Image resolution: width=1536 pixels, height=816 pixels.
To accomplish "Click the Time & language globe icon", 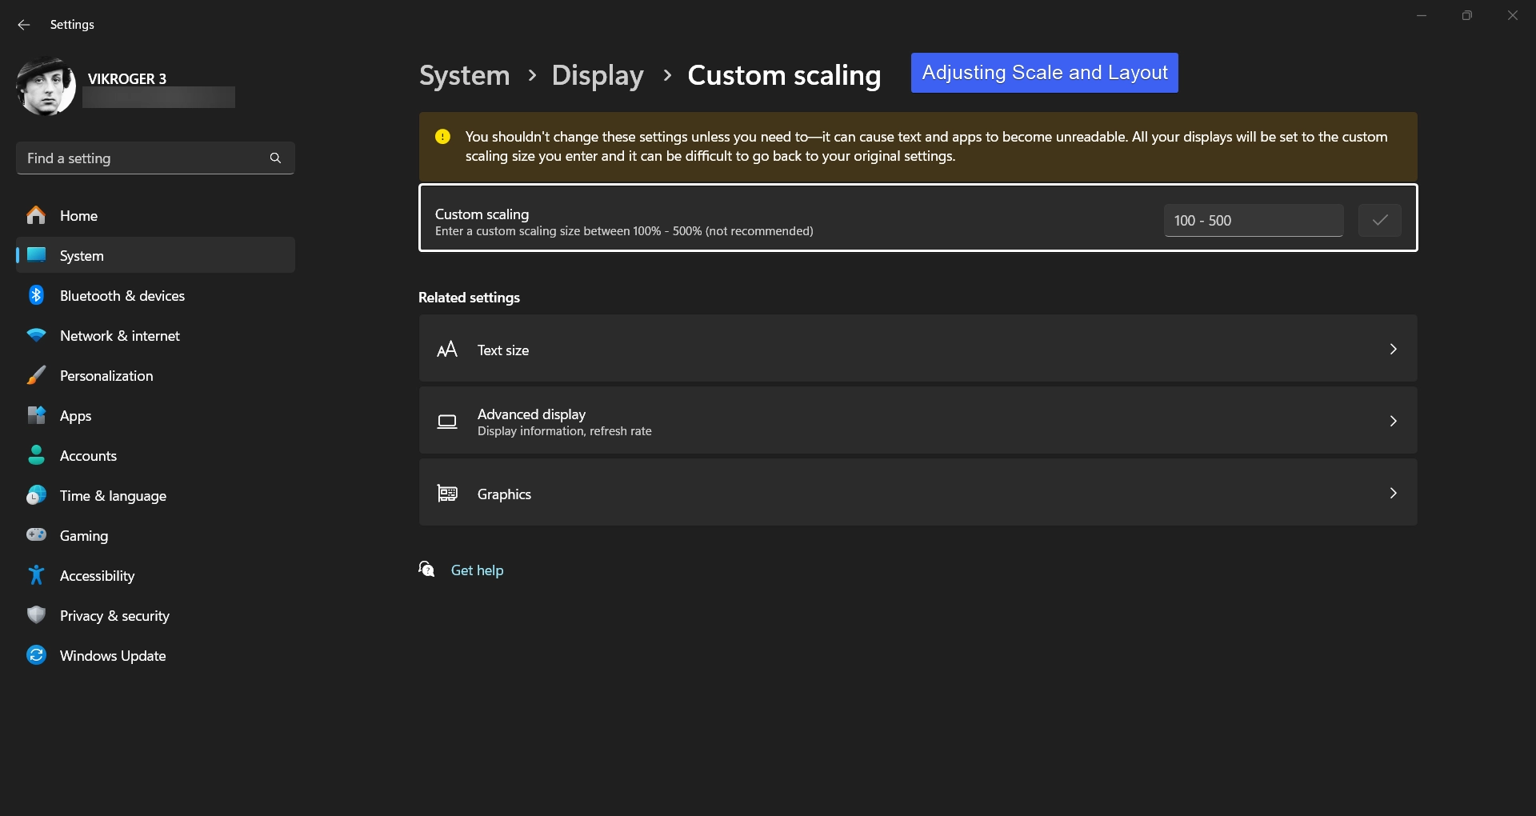I will 36,495.
